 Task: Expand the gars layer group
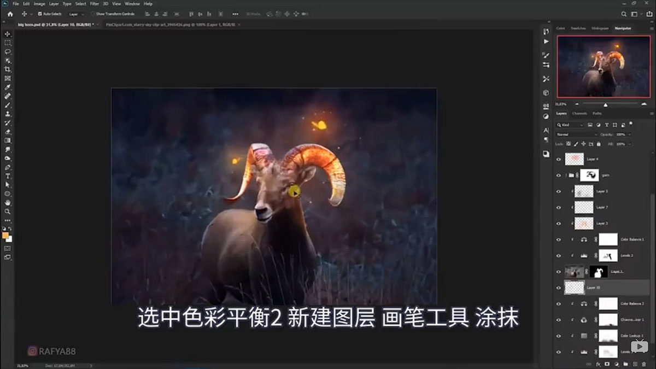566,175
